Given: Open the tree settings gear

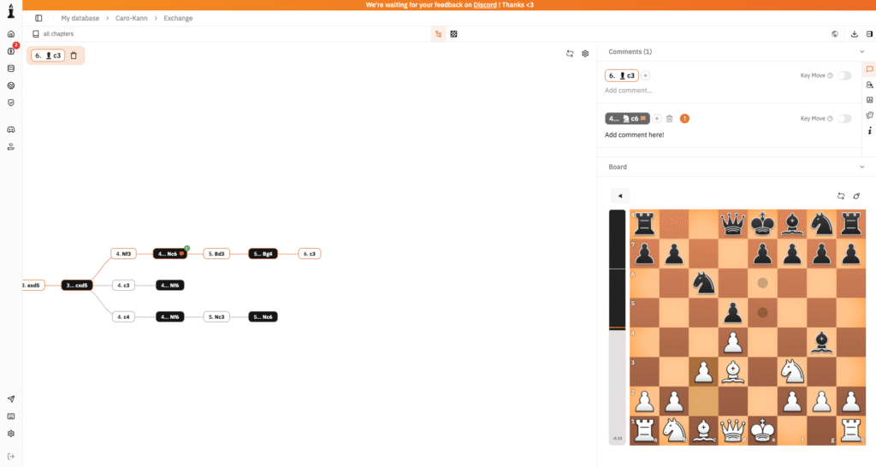Looking at the screenshot, I should coord(585,54).
